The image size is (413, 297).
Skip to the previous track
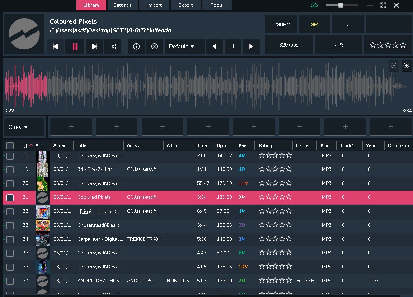coord(56,47)
